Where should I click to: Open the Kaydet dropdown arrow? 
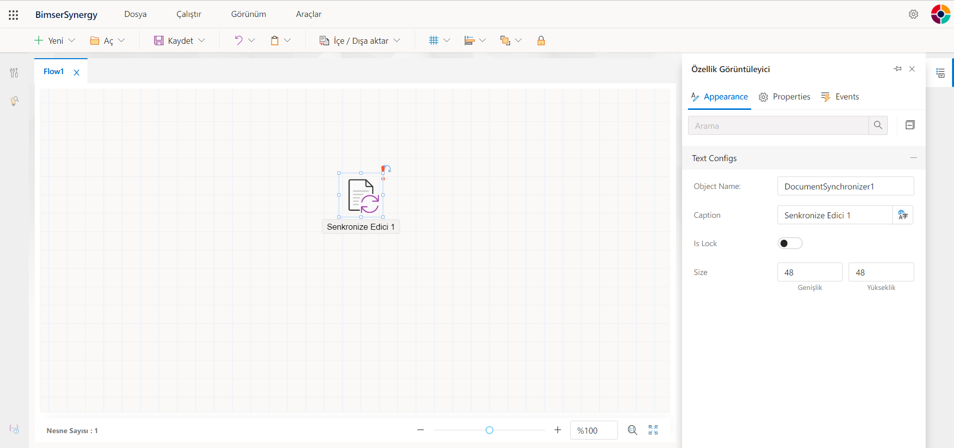[x=201, y=41]
